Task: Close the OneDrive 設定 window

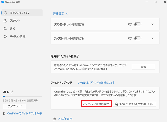Action: [165, 2]
